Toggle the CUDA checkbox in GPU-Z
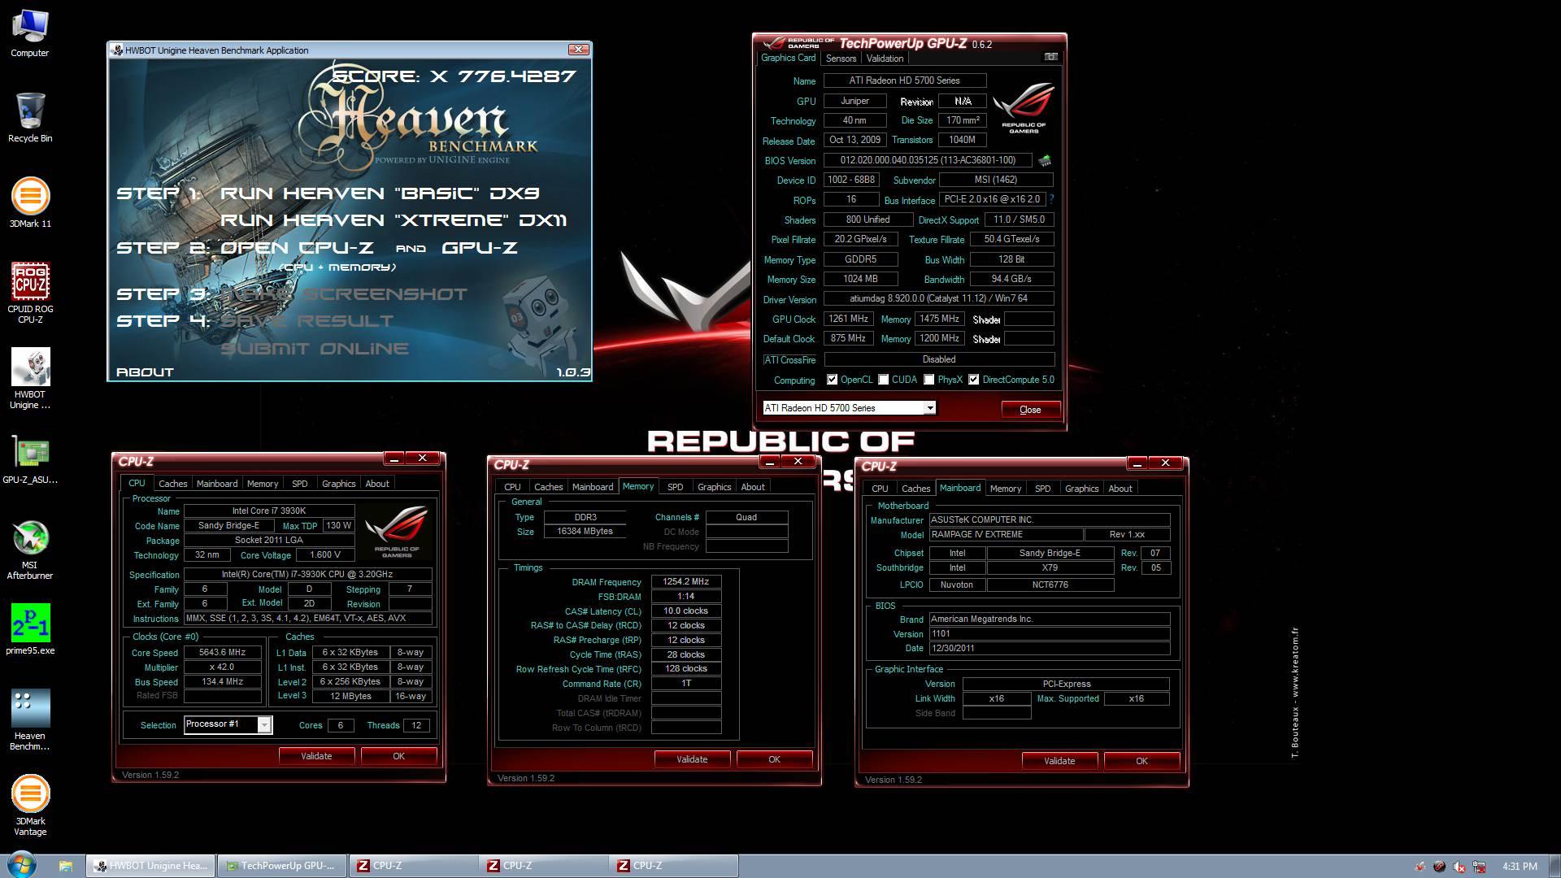This screenshot has width=1561, height=878. pyautogui.click(x=883, y=380)
